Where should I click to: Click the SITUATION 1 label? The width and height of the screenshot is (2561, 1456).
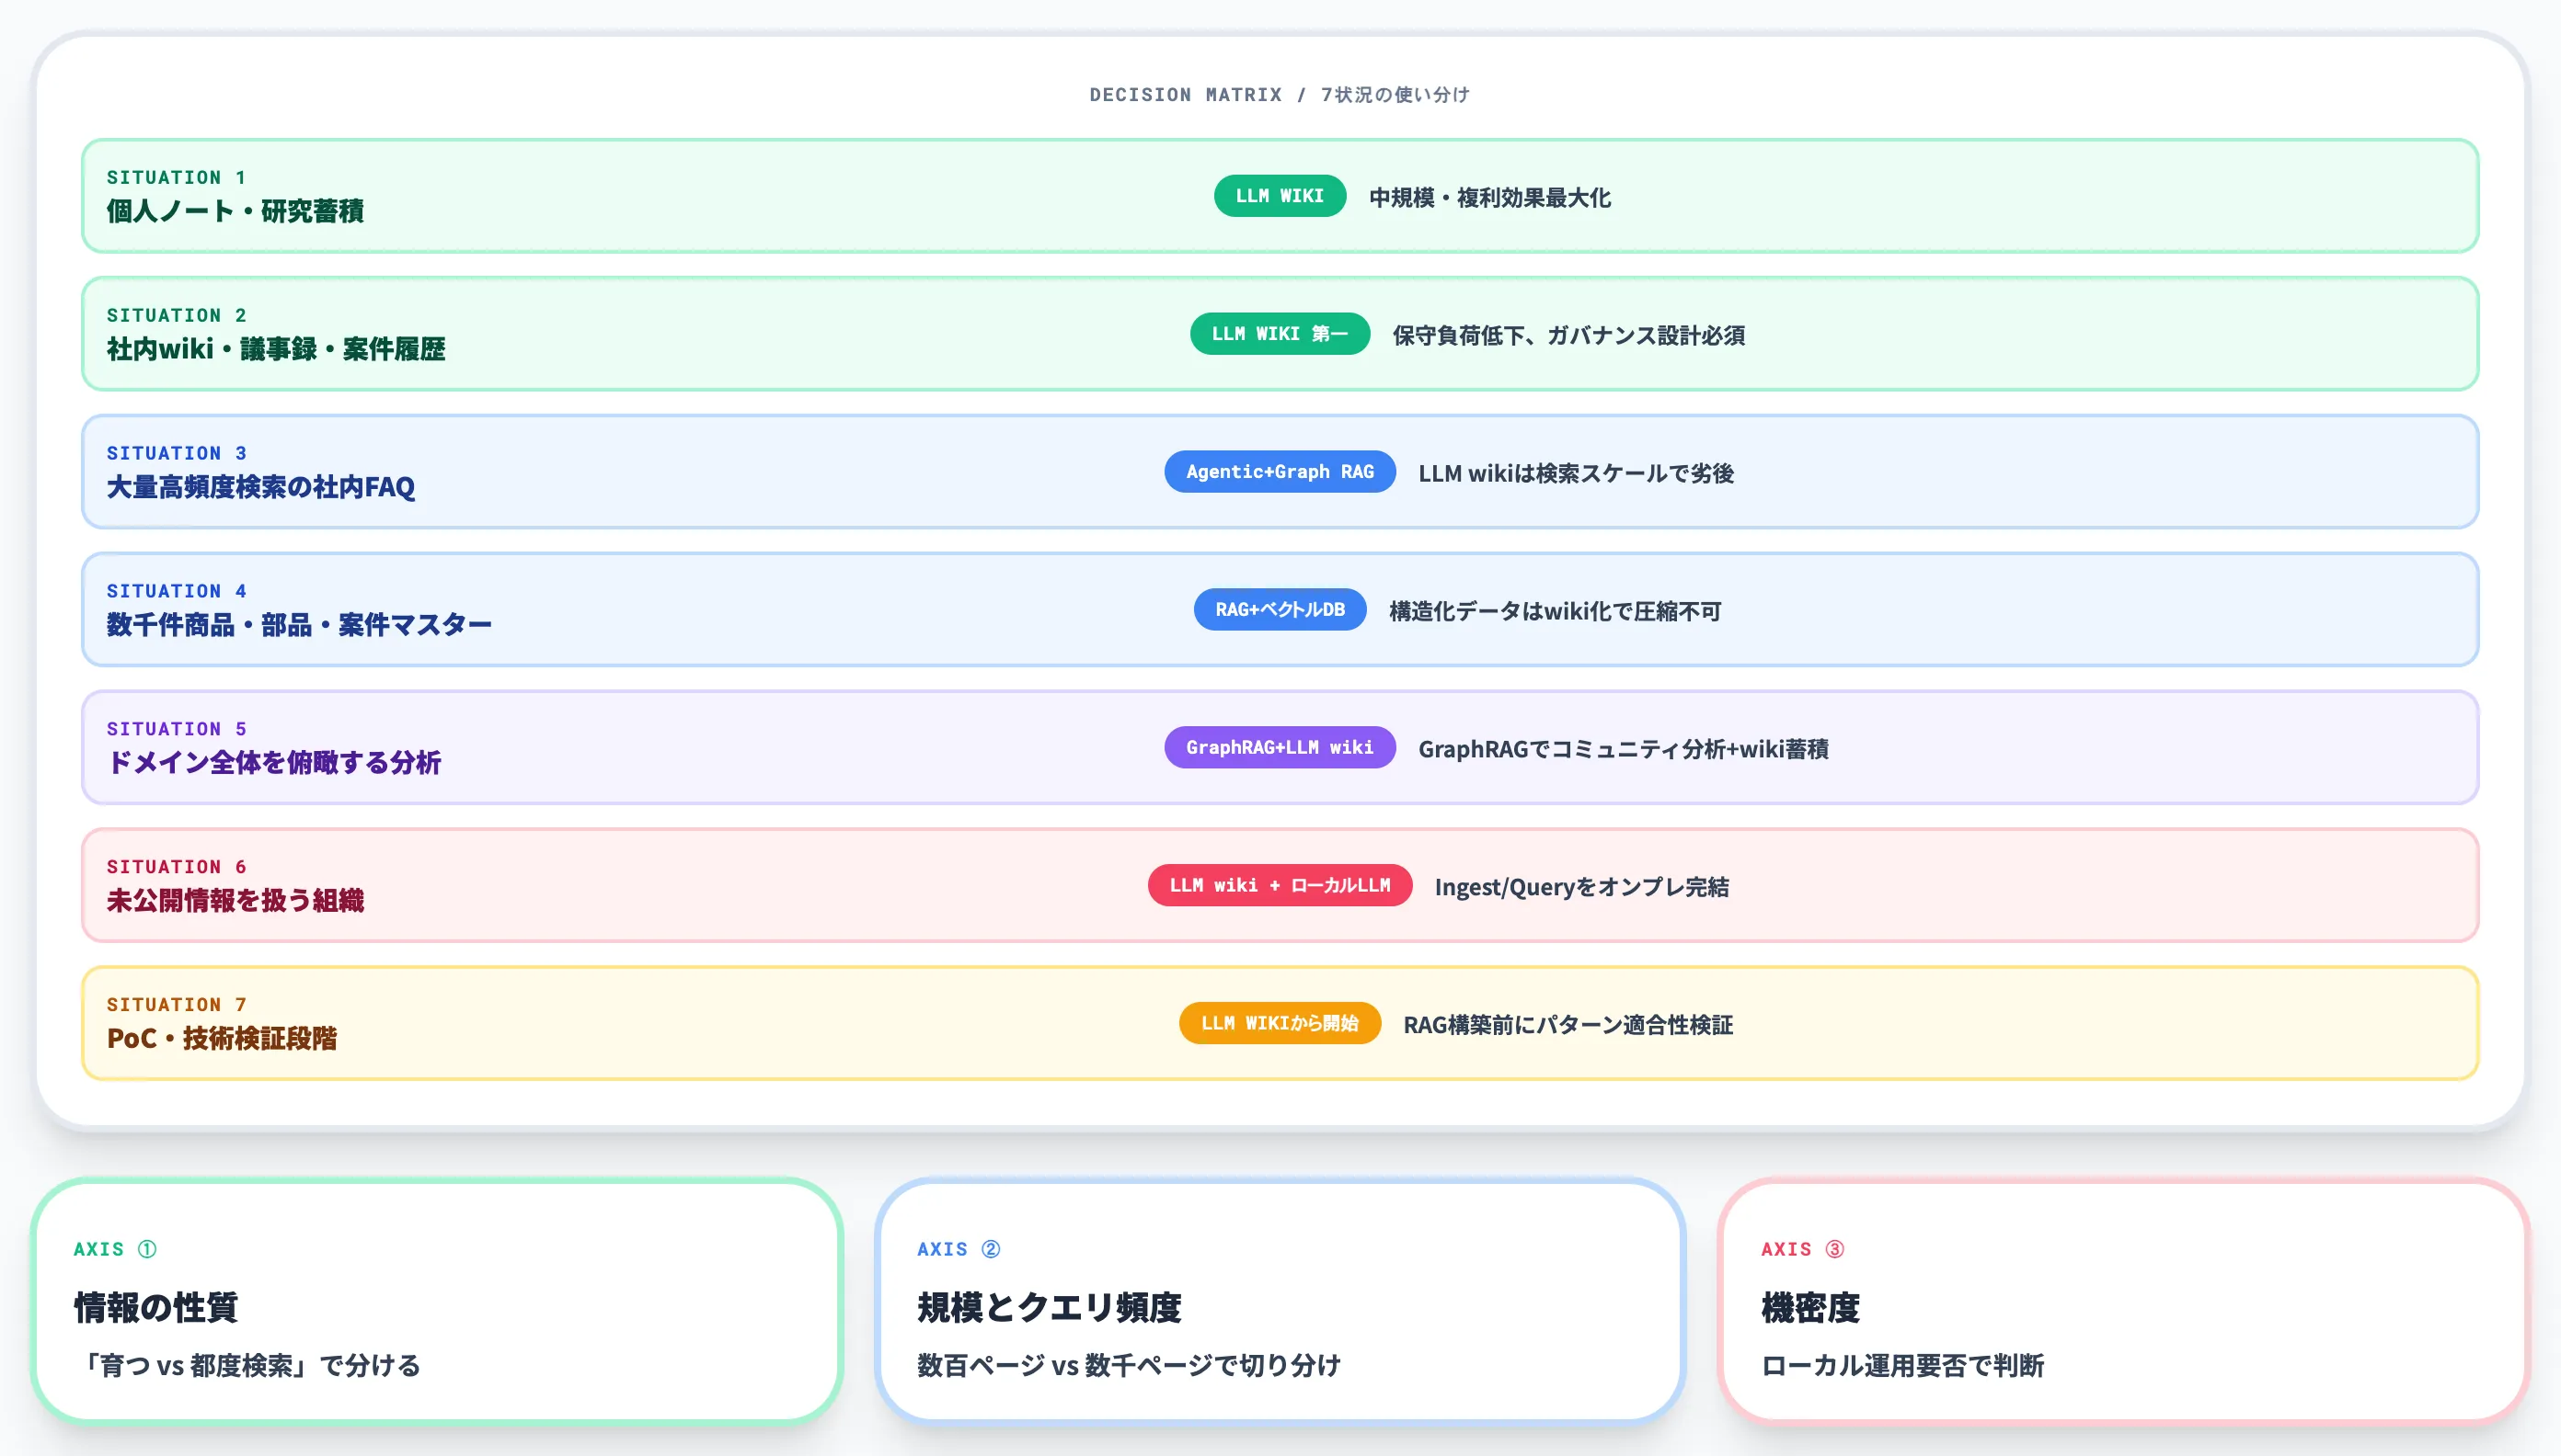click(176, 177)
